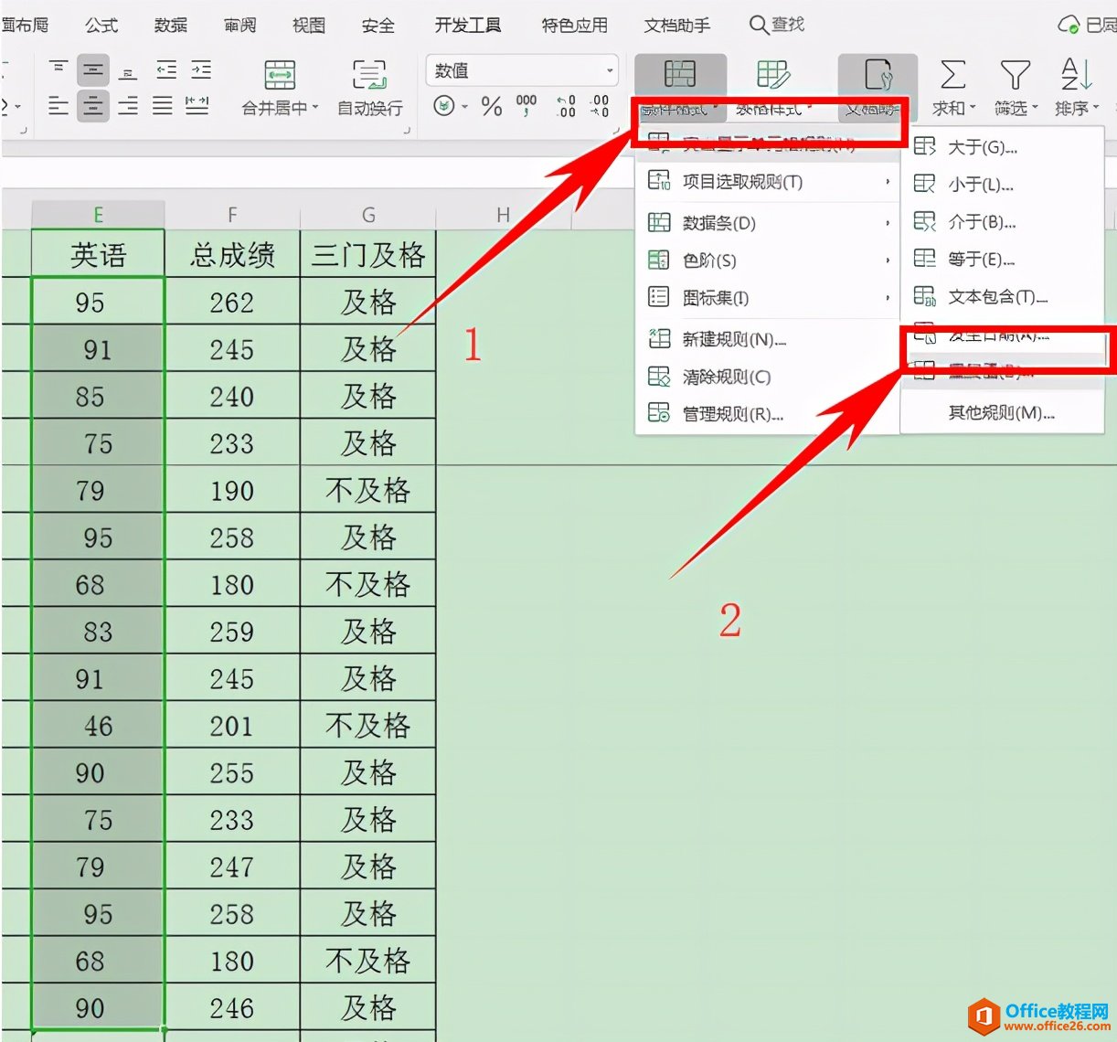The image size is (1117, 1042).
Task: Click the decrease decimal places icon
Action: (600, 106)
